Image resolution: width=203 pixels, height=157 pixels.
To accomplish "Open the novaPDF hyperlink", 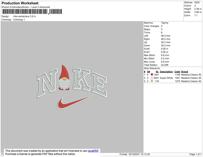I will tap(93, 151).
